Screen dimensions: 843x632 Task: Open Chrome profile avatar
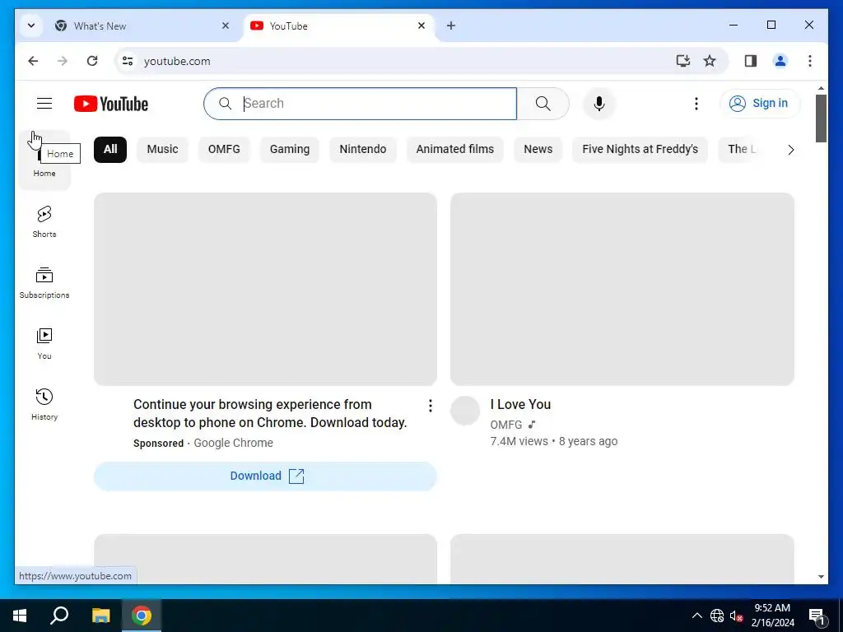tap(780, 61)
